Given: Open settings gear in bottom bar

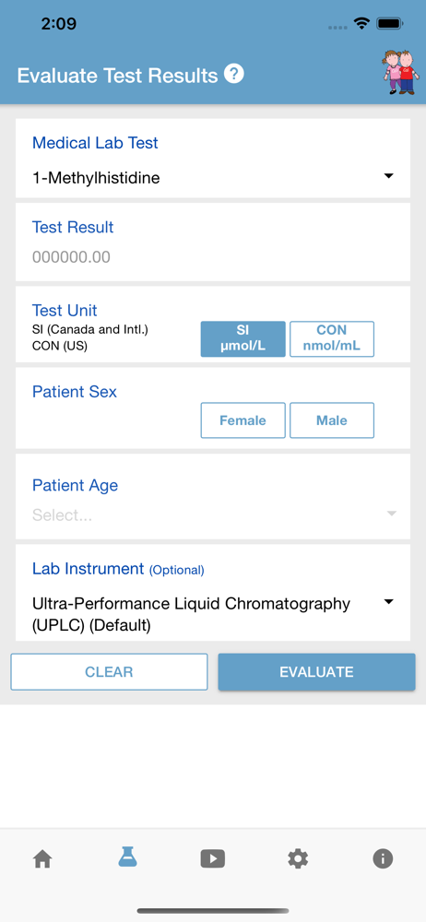Looking at the screenshot, I should [298, 859].
